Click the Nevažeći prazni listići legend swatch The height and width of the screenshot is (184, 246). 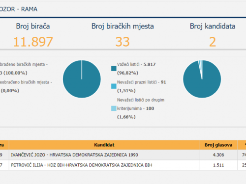coord(114,86)
